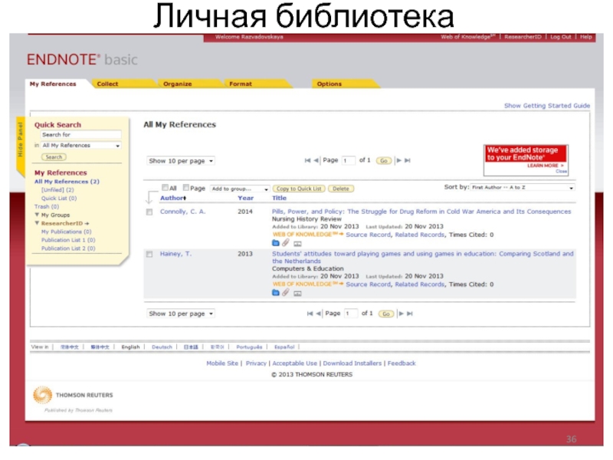Check the Page checkbox
This screenshot has width=613, height=460.
point(186,187)
